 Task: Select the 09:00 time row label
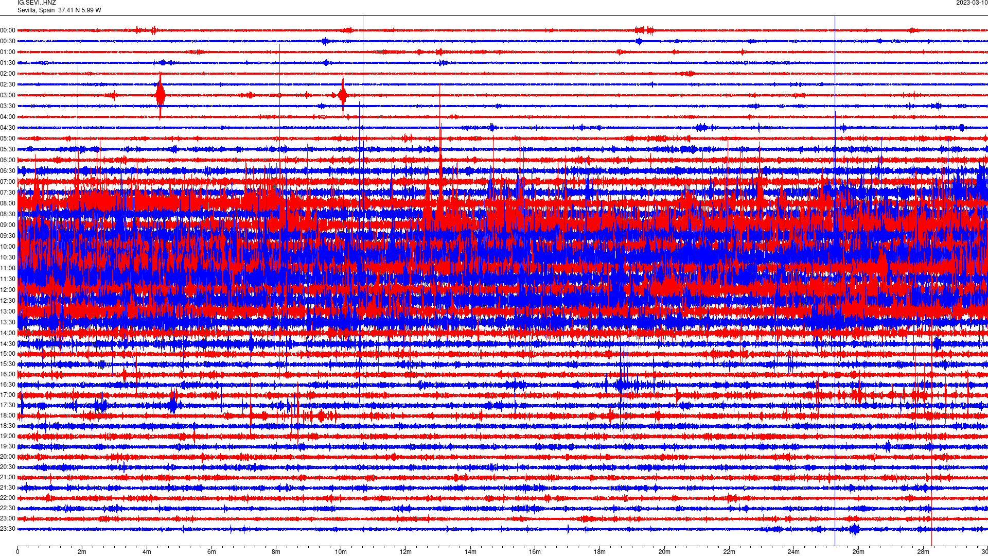8,225
